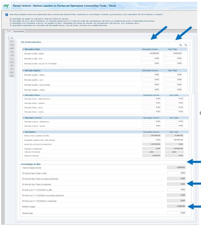Edit Day-Trade value for termo ações/ouro
Viewport: 201px width, 226px height.
tap(174, 121)
